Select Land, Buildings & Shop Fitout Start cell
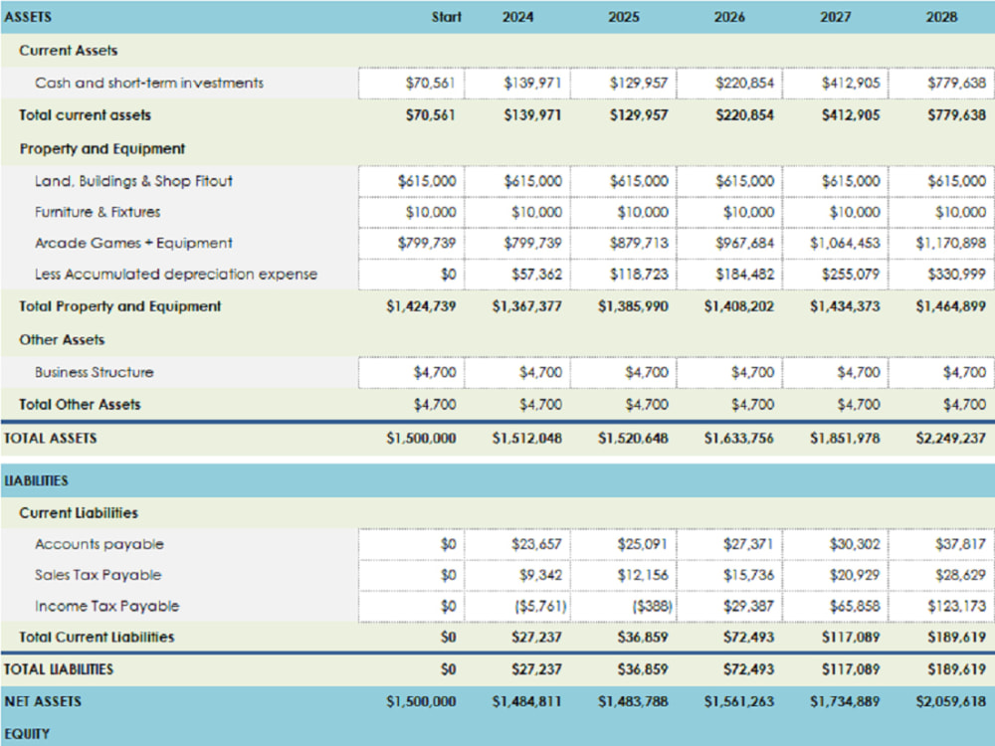This screenshot has width=995, height=746. [x=411, y=181]
